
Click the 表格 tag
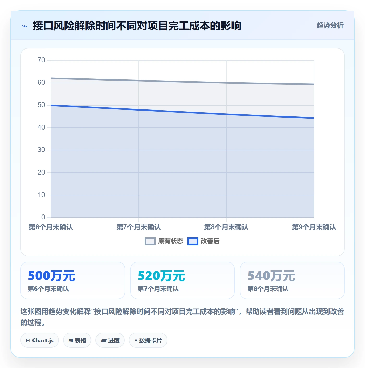77,340
